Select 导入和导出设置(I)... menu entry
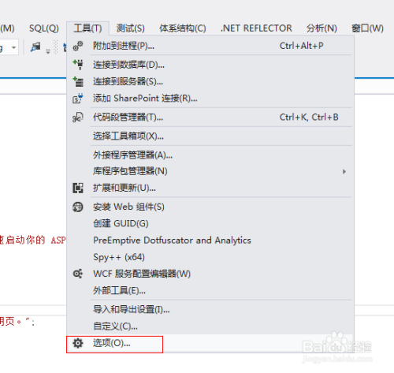The image size is (394, 373). click(x=210, y=310)
